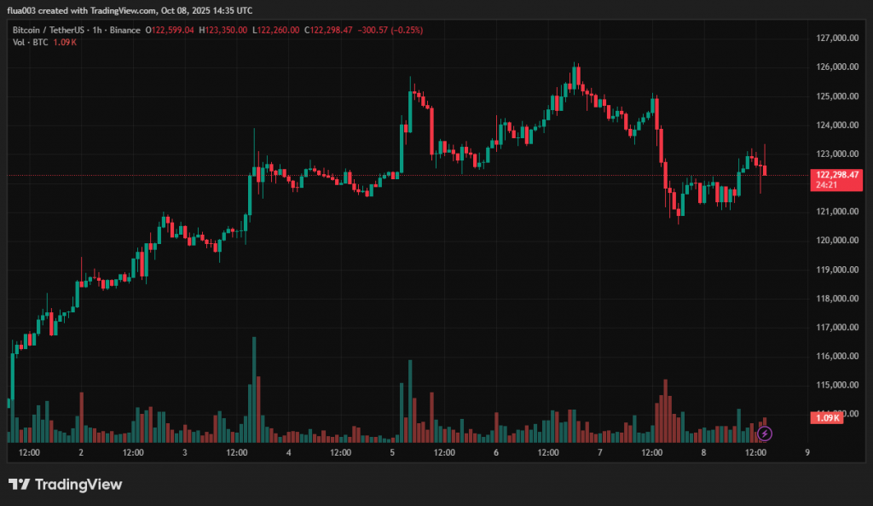Click the 116,000.00 price axis label
Image resolution: width=873 pixels, height=506 pixels.
tap(835, 356)
